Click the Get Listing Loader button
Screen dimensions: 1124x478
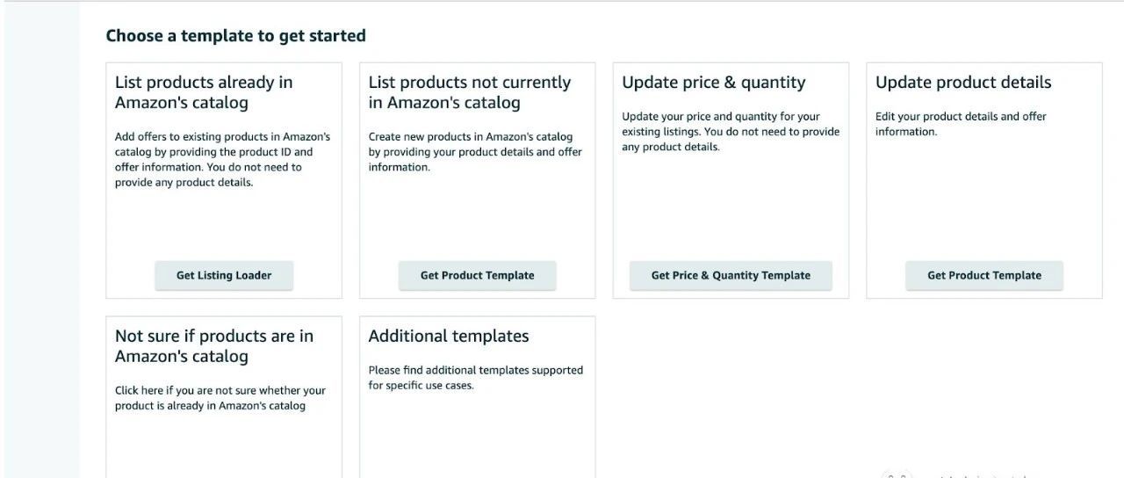[x=224, y=275]
